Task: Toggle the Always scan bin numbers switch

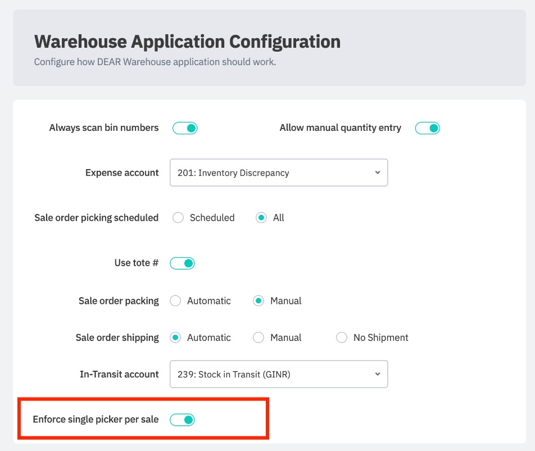Action: [x=185, y=128]
